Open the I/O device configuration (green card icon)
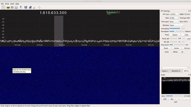191x107 pixels. (x=8, y=8)
